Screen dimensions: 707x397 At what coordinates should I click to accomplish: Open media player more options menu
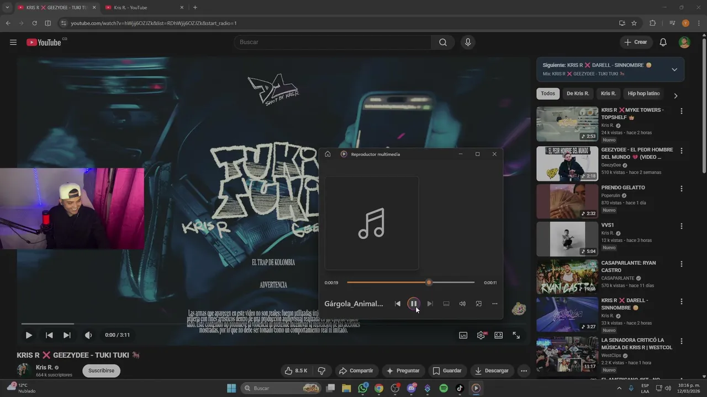(495, 304)
